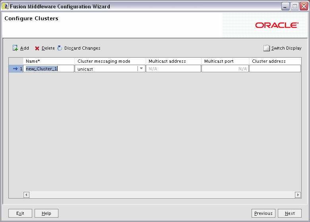Click the Switch Display label
This screenshot has height=222, width=310.
click(x=287, y=48)
